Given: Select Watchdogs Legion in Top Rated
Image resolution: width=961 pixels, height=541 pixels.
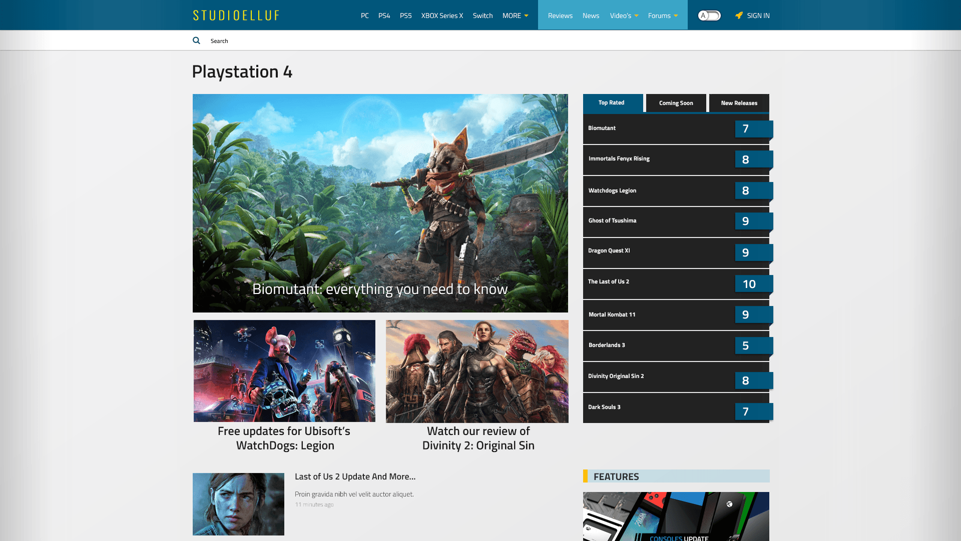Looking at the screenshot, I should pos(676,190).
